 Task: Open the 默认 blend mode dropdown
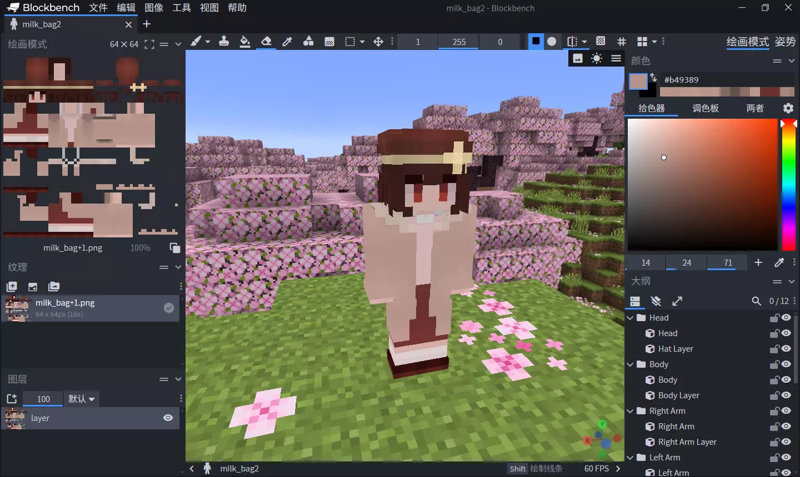pos(82,399)
